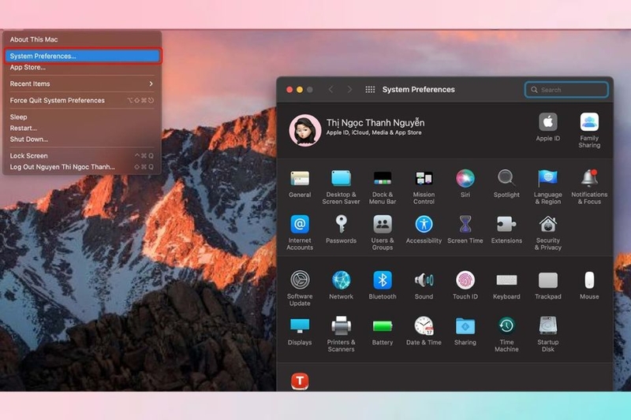Open Bluetooth settings
Image resolution: width=631 pixels, height=420 pixels.
pos(383,285)
